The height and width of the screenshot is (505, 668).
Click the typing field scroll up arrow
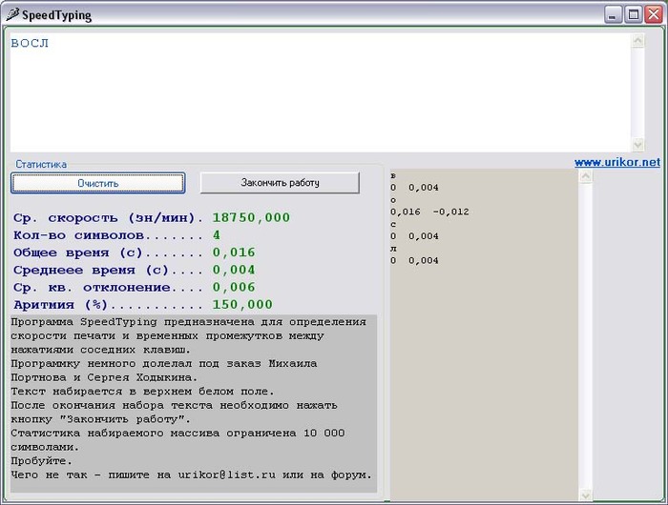[x=637, y=41]
